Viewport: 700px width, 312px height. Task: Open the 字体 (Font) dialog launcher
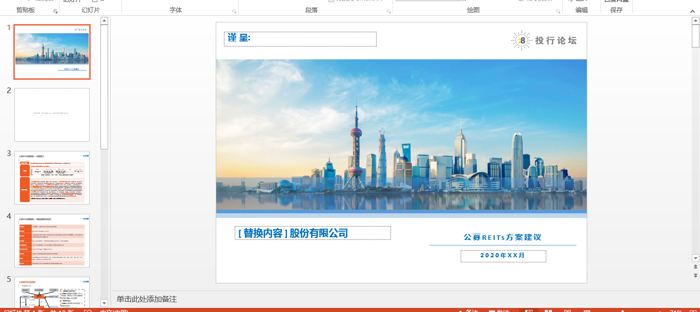coord(235,11)
